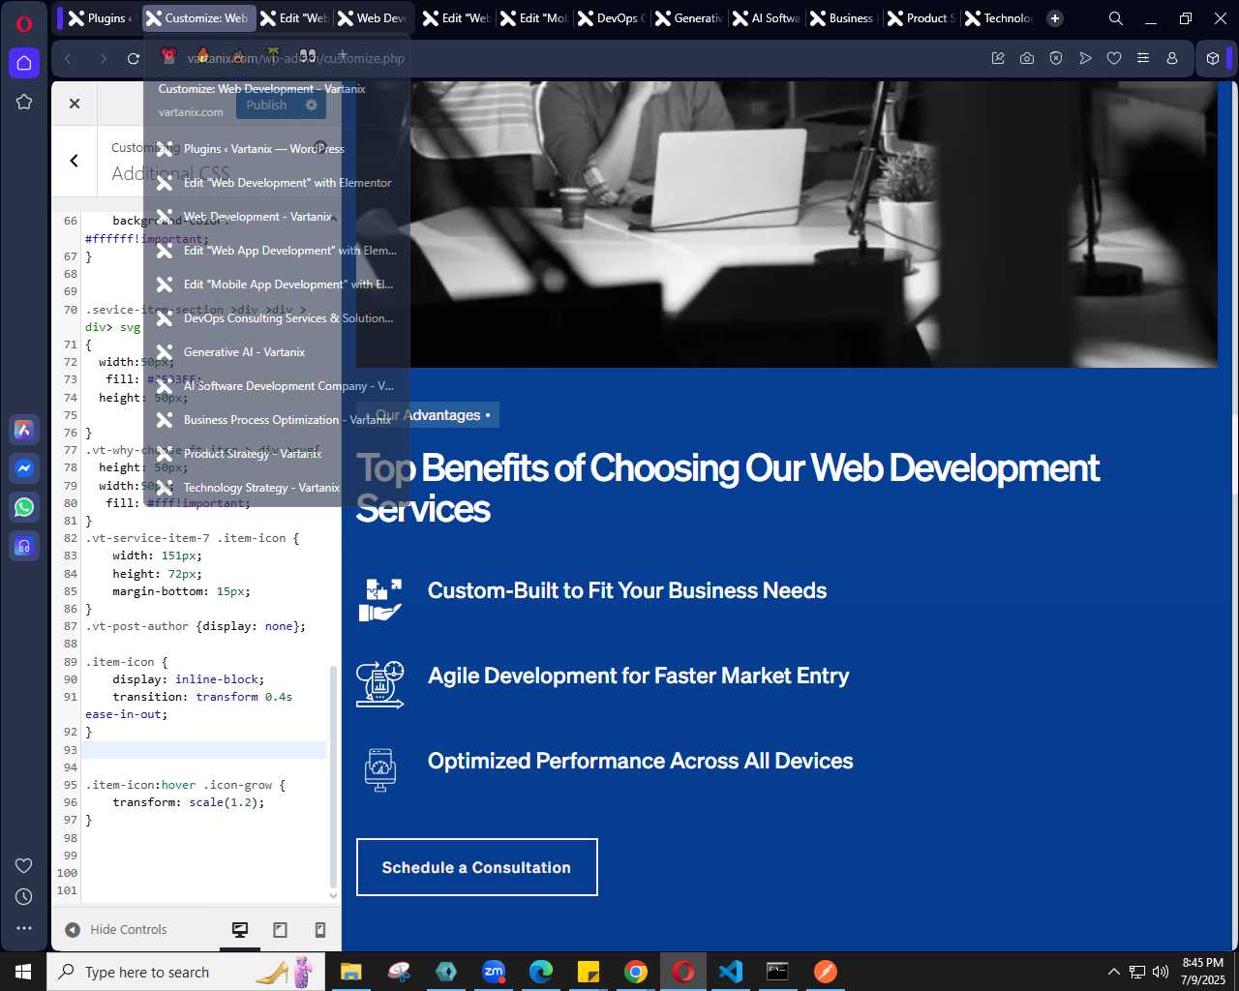Open a new tab with plus button
The image size is (1239, 991).
(x=1055, y=18)
